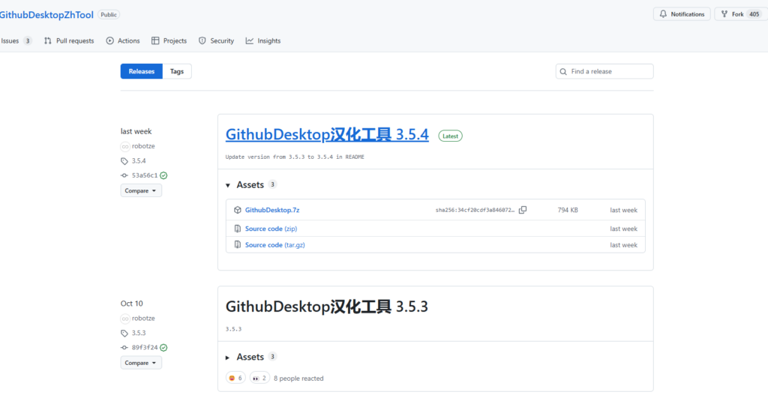The height and width of the screenshot is (395, 768).
Task: Open commit 89f3f24
Action: [x=145, y=348]
